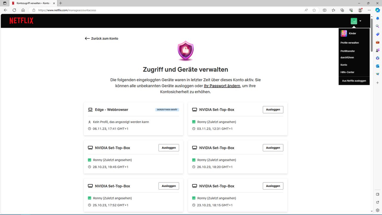
Task: Click the scrollbar down arrow
Action: click(372, 212)
